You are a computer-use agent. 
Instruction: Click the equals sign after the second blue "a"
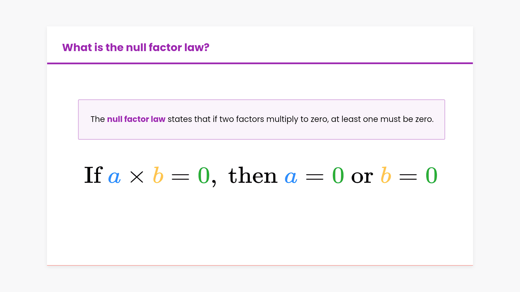[x=314, y=177]
